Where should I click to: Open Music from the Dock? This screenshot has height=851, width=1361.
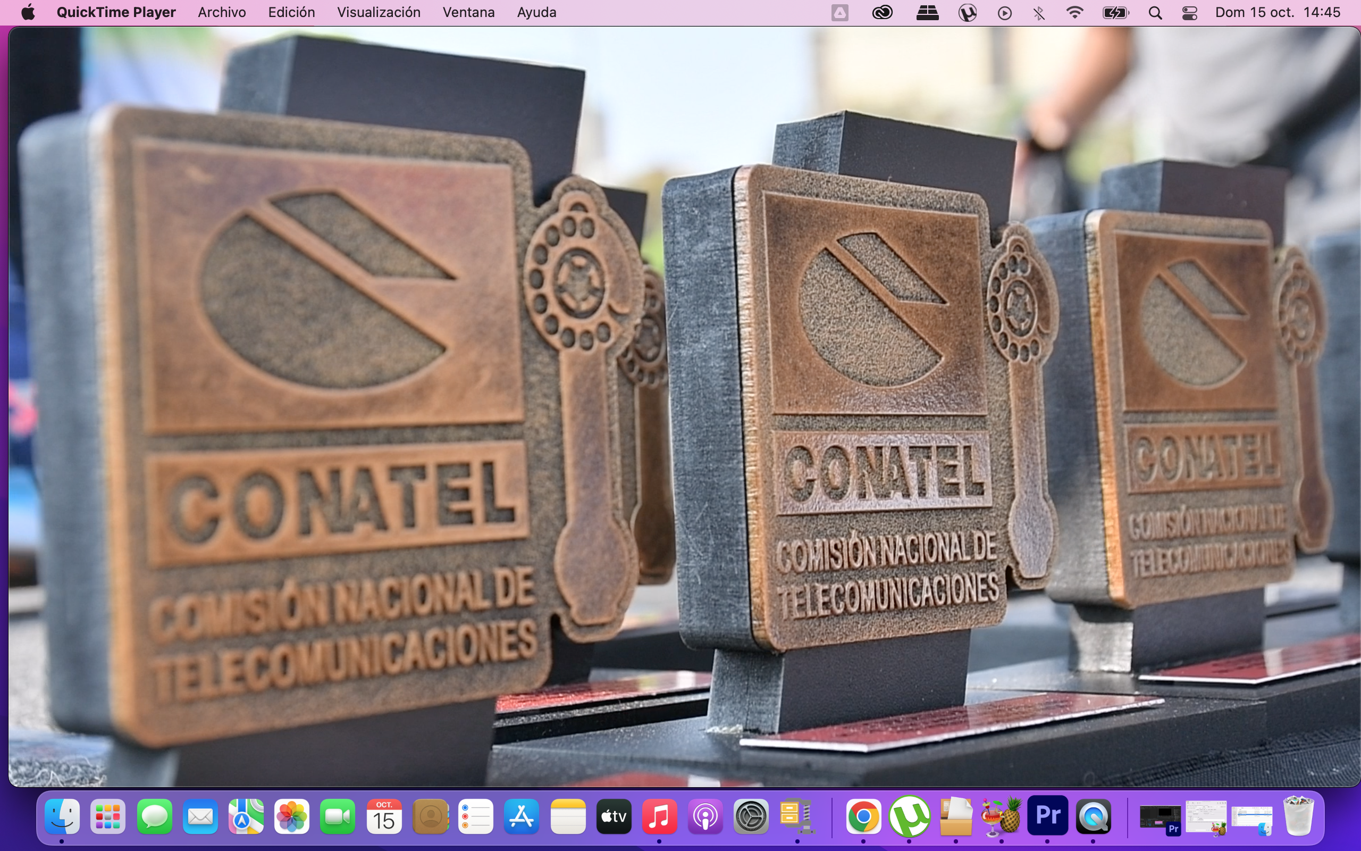coord(660,816)
